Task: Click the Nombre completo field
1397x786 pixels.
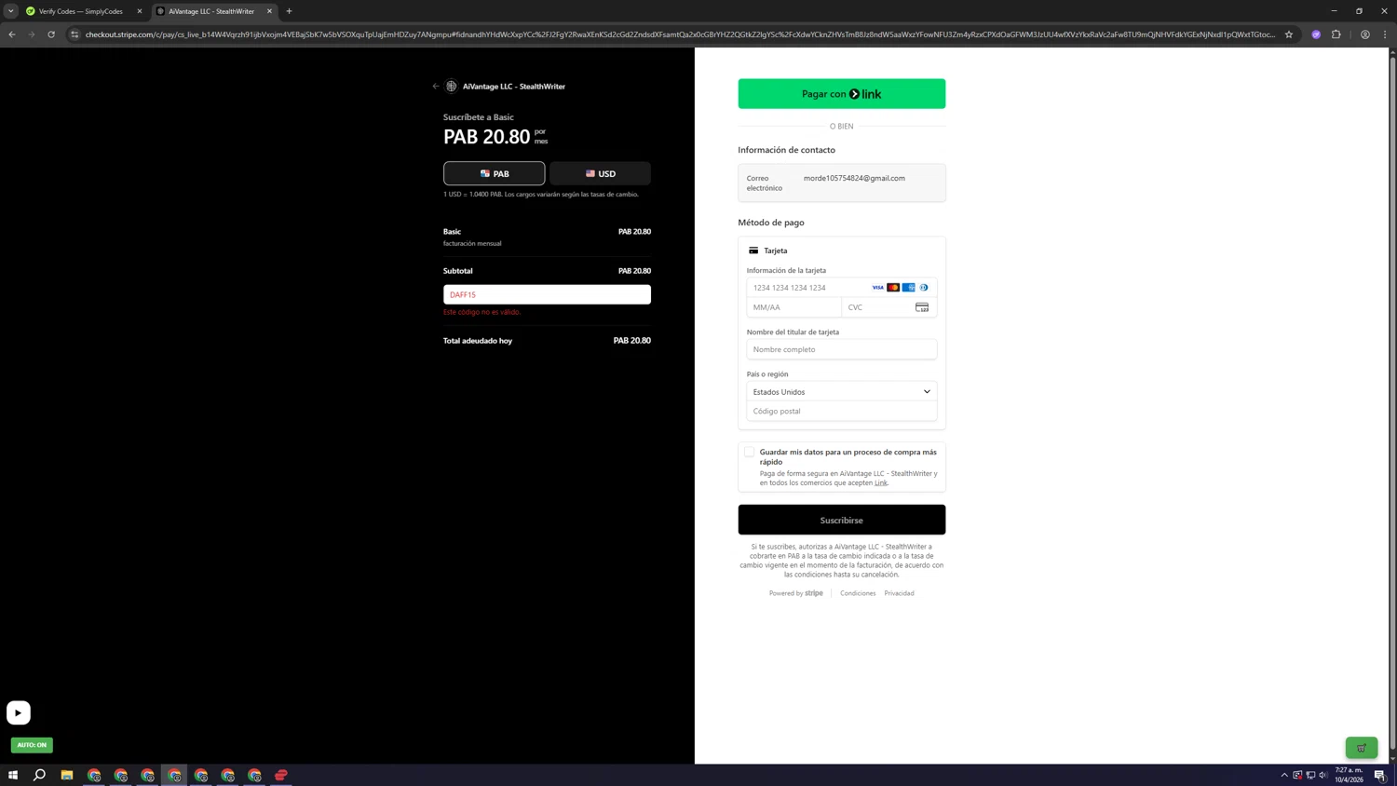Action: point(842,349)
